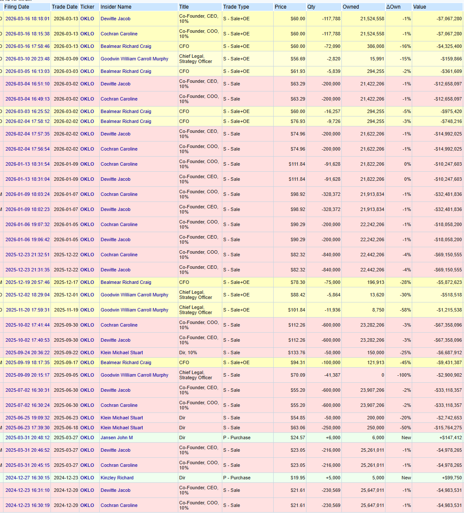
Task: View filing 2024-12-27 16:30:15
Action: [28, 478]
